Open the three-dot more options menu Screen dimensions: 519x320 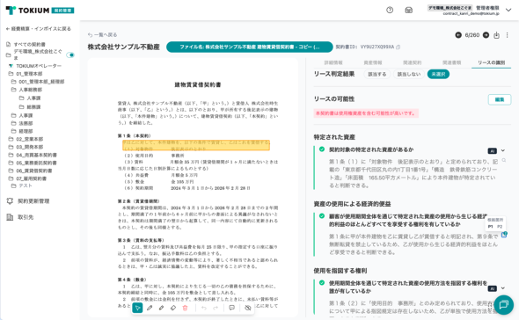(507, 35)
